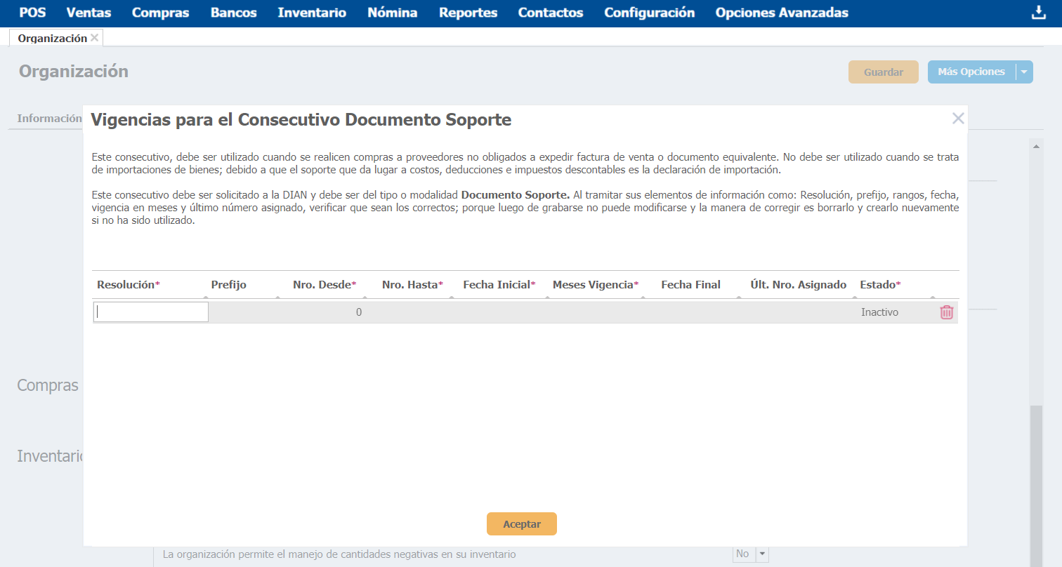Click the download icon in the top bar
This screenshot has width=1062, height=567.
coord(1038,13)
